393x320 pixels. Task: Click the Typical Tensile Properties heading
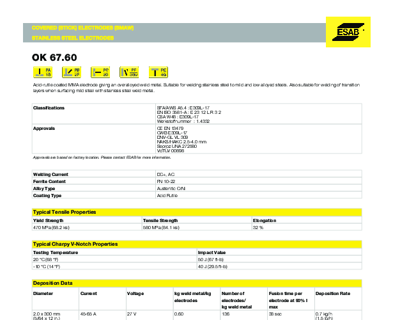pos(65,212)
